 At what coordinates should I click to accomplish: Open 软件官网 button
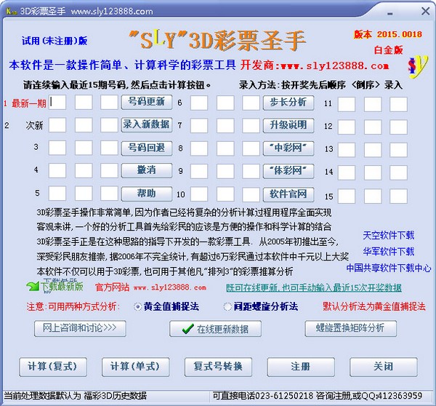[288, 194]
